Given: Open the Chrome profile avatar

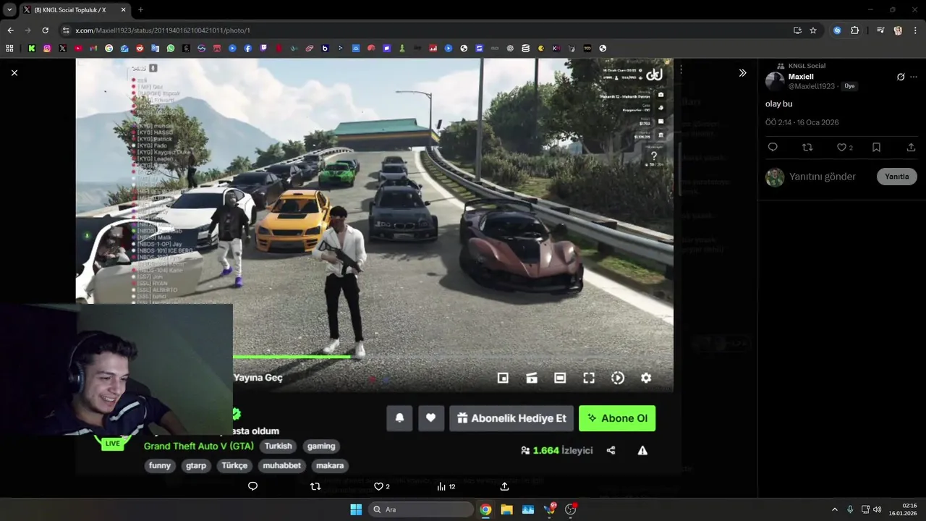Looking at the screenshot, I should click(x=898, y=30).
